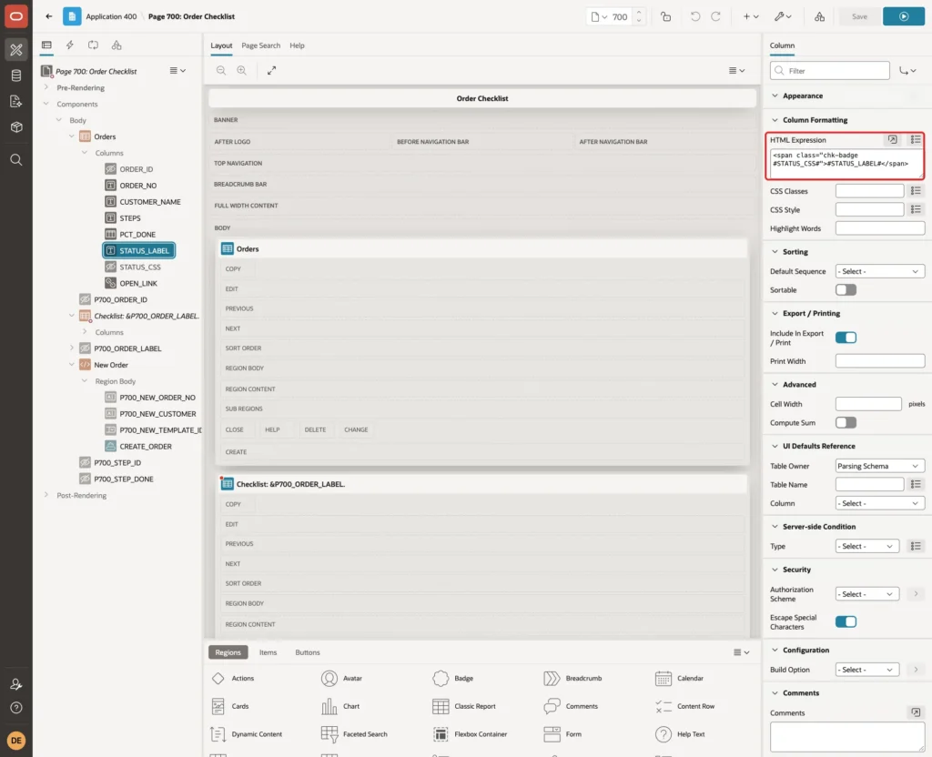932x757 pixels.
Task: Toggle Include In Export / Print switch
Action: coord(846,338)
